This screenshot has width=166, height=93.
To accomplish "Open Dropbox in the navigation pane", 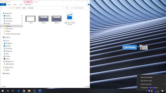I will pos(7,37).
